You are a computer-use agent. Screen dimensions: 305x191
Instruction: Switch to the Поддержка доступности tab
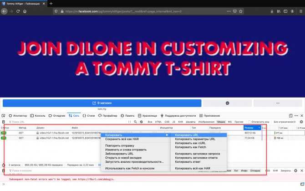click(178, 116)
